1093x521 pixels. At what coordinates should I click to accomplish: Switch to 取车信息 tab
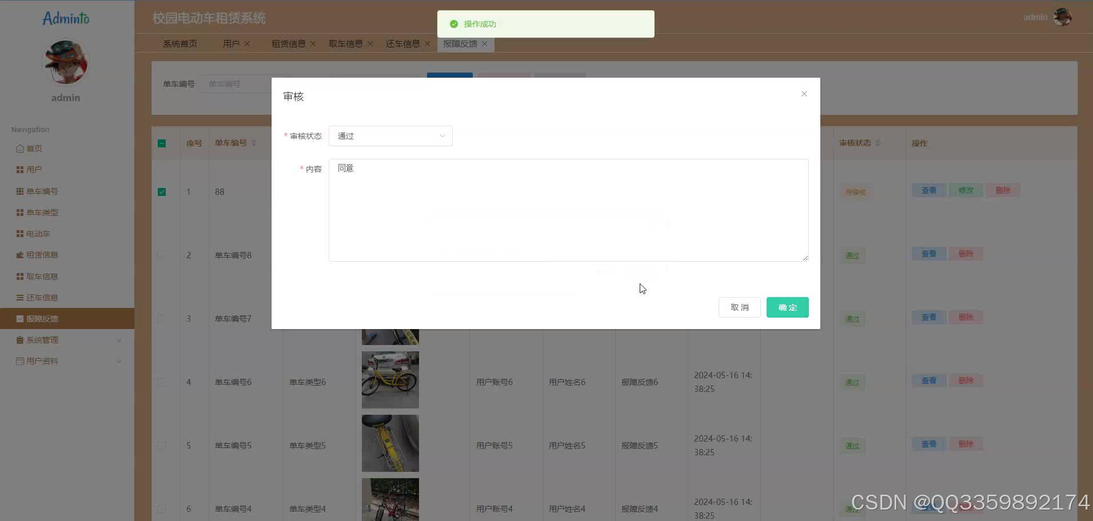coord(345,44)
